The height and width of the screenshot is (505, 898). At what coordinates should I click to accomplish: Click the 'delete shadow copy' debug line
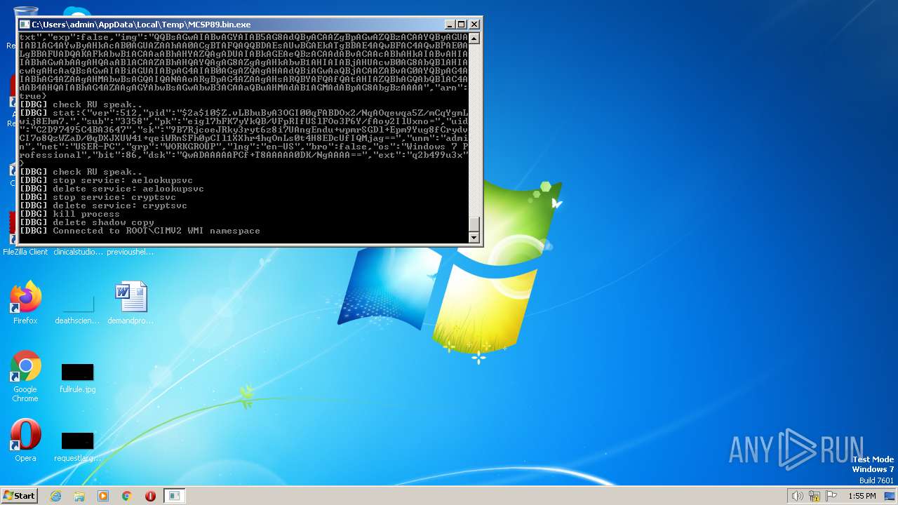coord(87,222)
